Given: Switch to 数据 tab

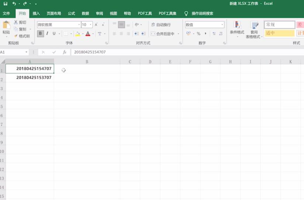Looking at the screenshot, I should click(x=85, y=13).
